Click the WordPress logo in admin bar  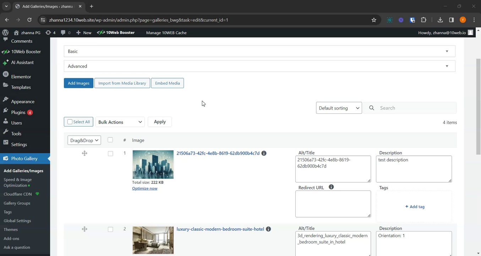(5, 32)
